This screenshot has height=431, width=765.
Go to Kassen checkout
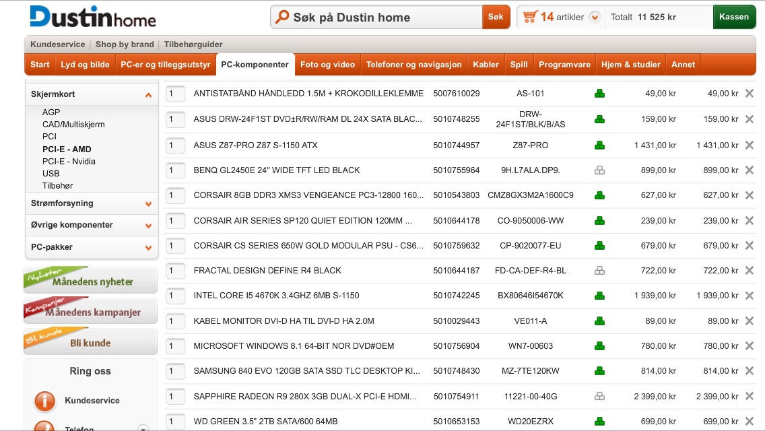pos(734,17)
